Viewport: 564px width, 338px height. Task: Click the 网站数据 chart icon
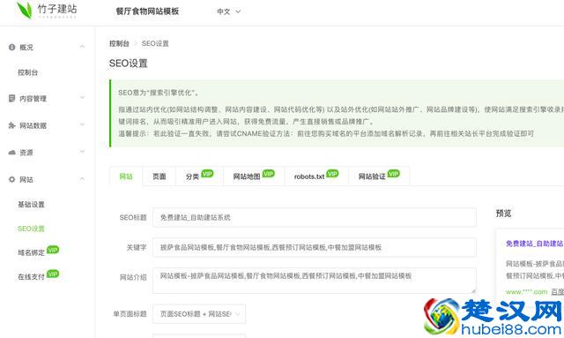[x=11, y=125]
